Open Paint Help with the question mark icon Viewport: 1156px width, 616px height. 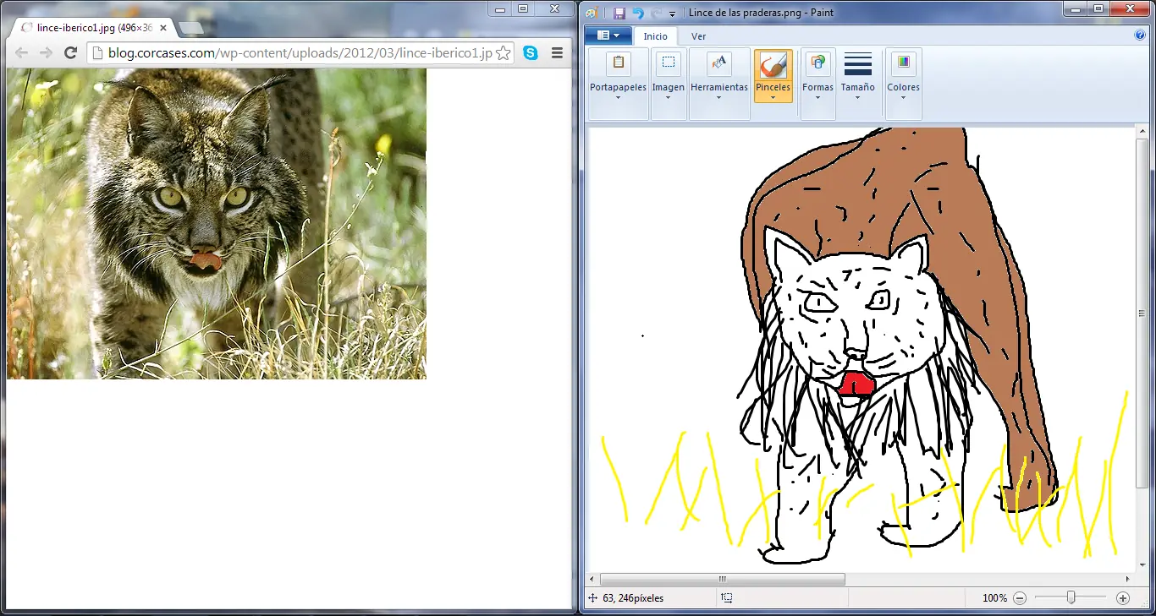1139,35
